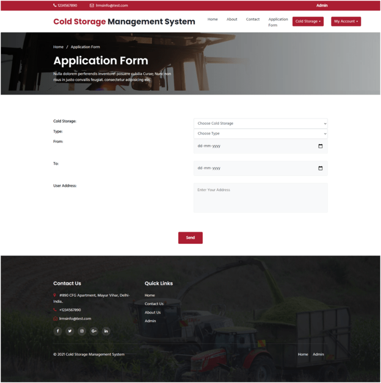Image resolution: width=381 pixels, height=383 pixels.
Task: Click Application Form in the breadcrumb
Action: coord(85,47)
